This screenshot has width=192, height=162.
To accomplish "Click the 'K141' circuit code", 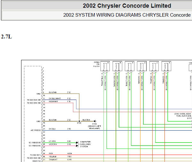I will point(69,159).
